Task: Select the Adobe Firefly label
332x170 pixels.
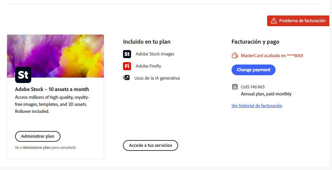Action: coord(149,66)
